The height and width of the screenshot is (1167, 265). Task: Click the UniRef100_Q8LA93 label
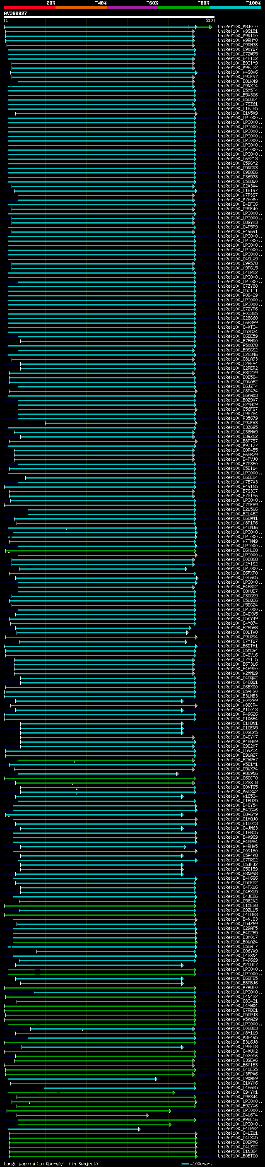[238, 359]
